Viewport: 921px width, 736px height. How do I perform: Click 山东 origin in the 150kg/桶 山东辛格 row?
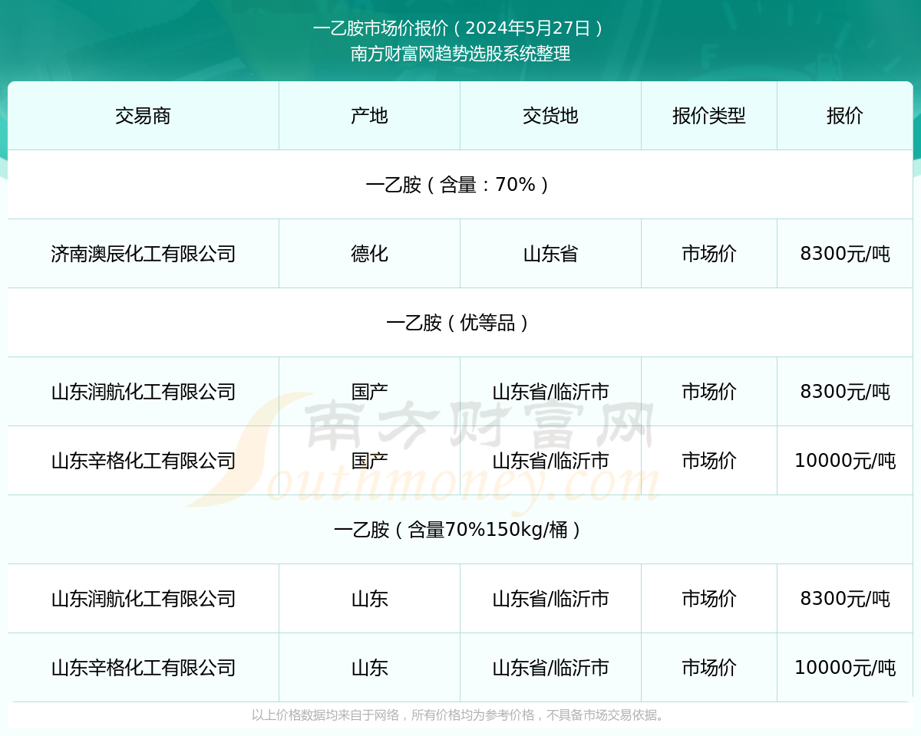pyautogui.click(x=369, y=668)
